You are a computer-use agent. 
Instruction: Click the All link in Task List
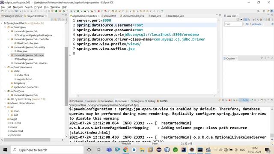pyautogui.click(x=247, y=24)
